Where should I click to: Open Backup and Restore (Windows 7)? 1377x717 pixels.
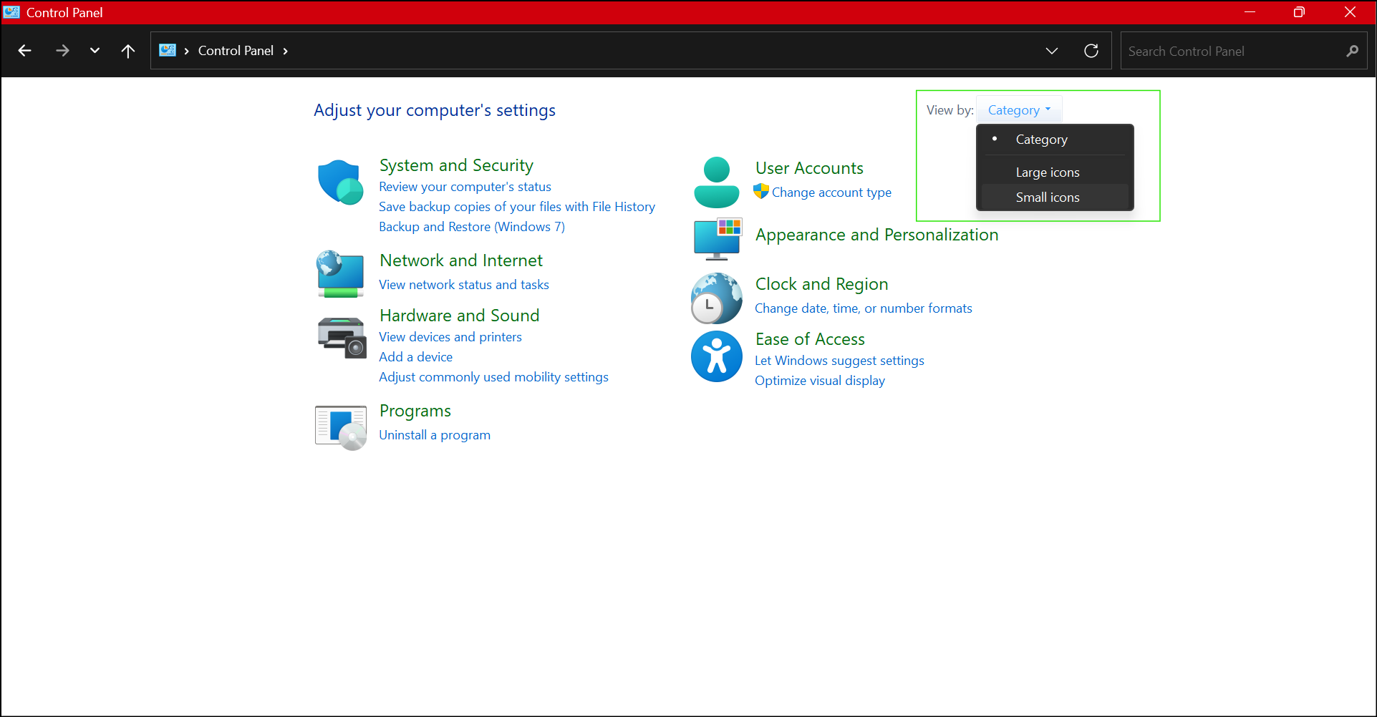pos(472,227)
